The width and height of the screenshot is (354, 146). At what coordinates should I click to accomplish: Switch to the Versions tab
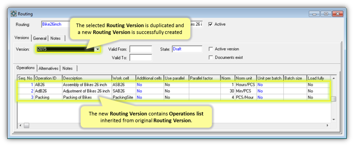tap(22, 38)
